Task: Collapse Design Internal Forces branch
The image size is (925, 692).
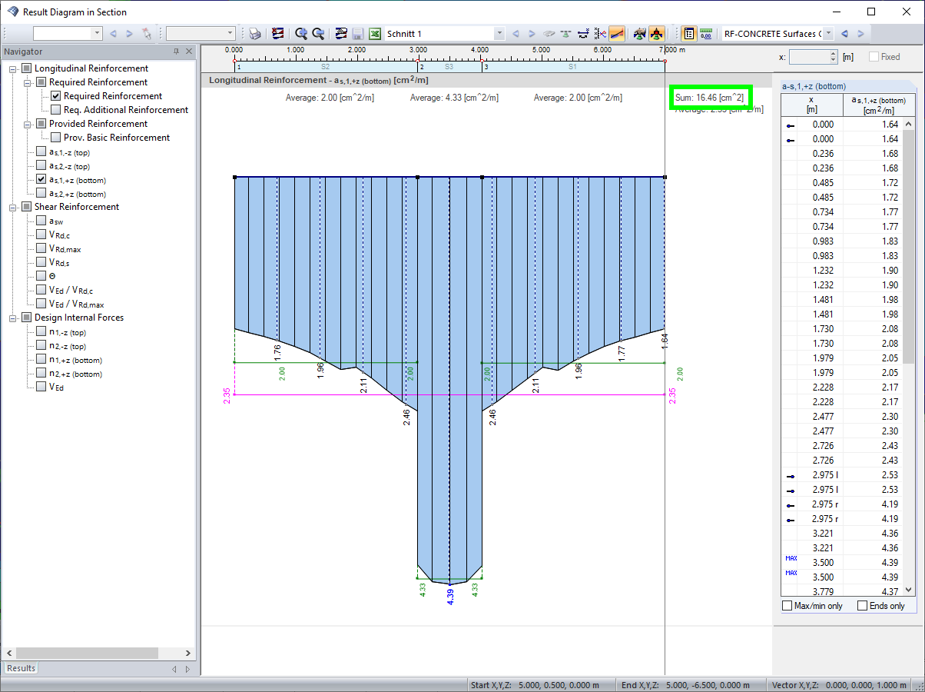Action: (x=14, y=318)
